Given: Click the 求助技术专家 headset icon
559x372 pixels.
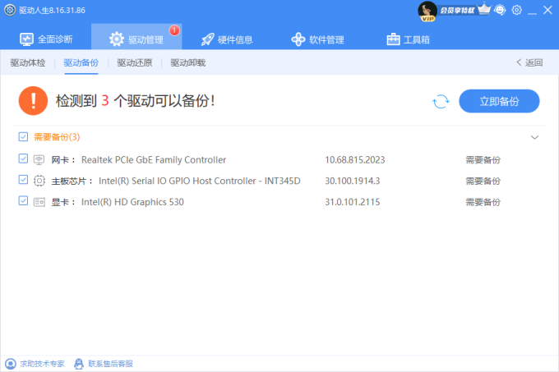Looking at the screenshot, I should pyautogui.click(x=11, y=364).
